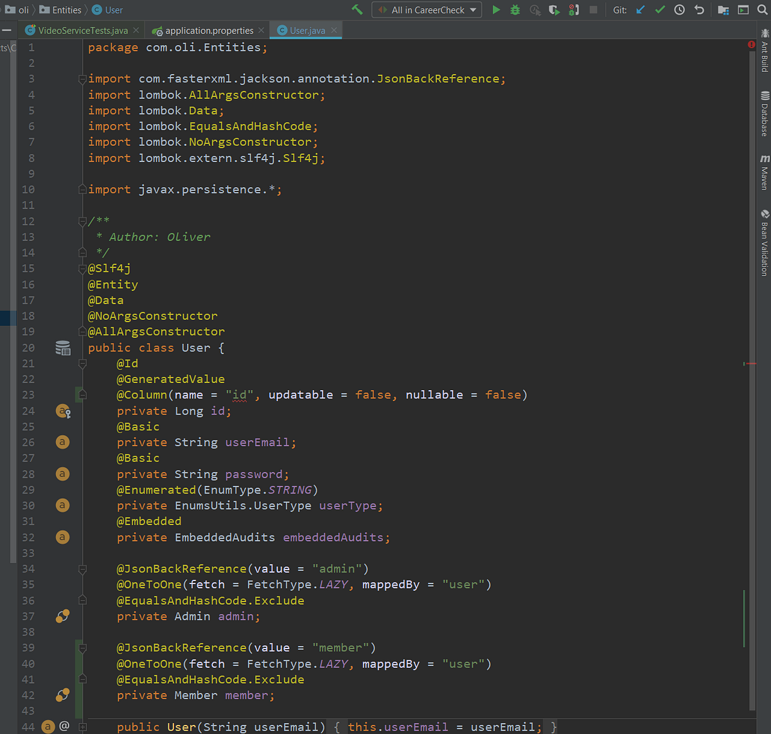
Task: Start debugging with the green bug icon
Action: pyautogui.click(x=515, y=10)
